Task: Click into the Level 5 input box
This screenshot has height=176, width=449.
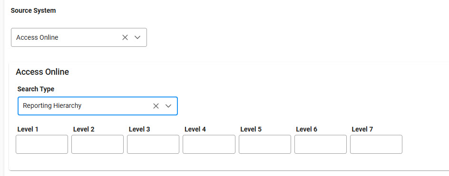Action: click(265, 144)
